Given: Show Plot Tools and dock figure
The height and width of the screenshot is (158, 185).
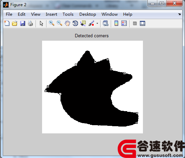Looking at the screenshot, I should (x=142, y=23).
